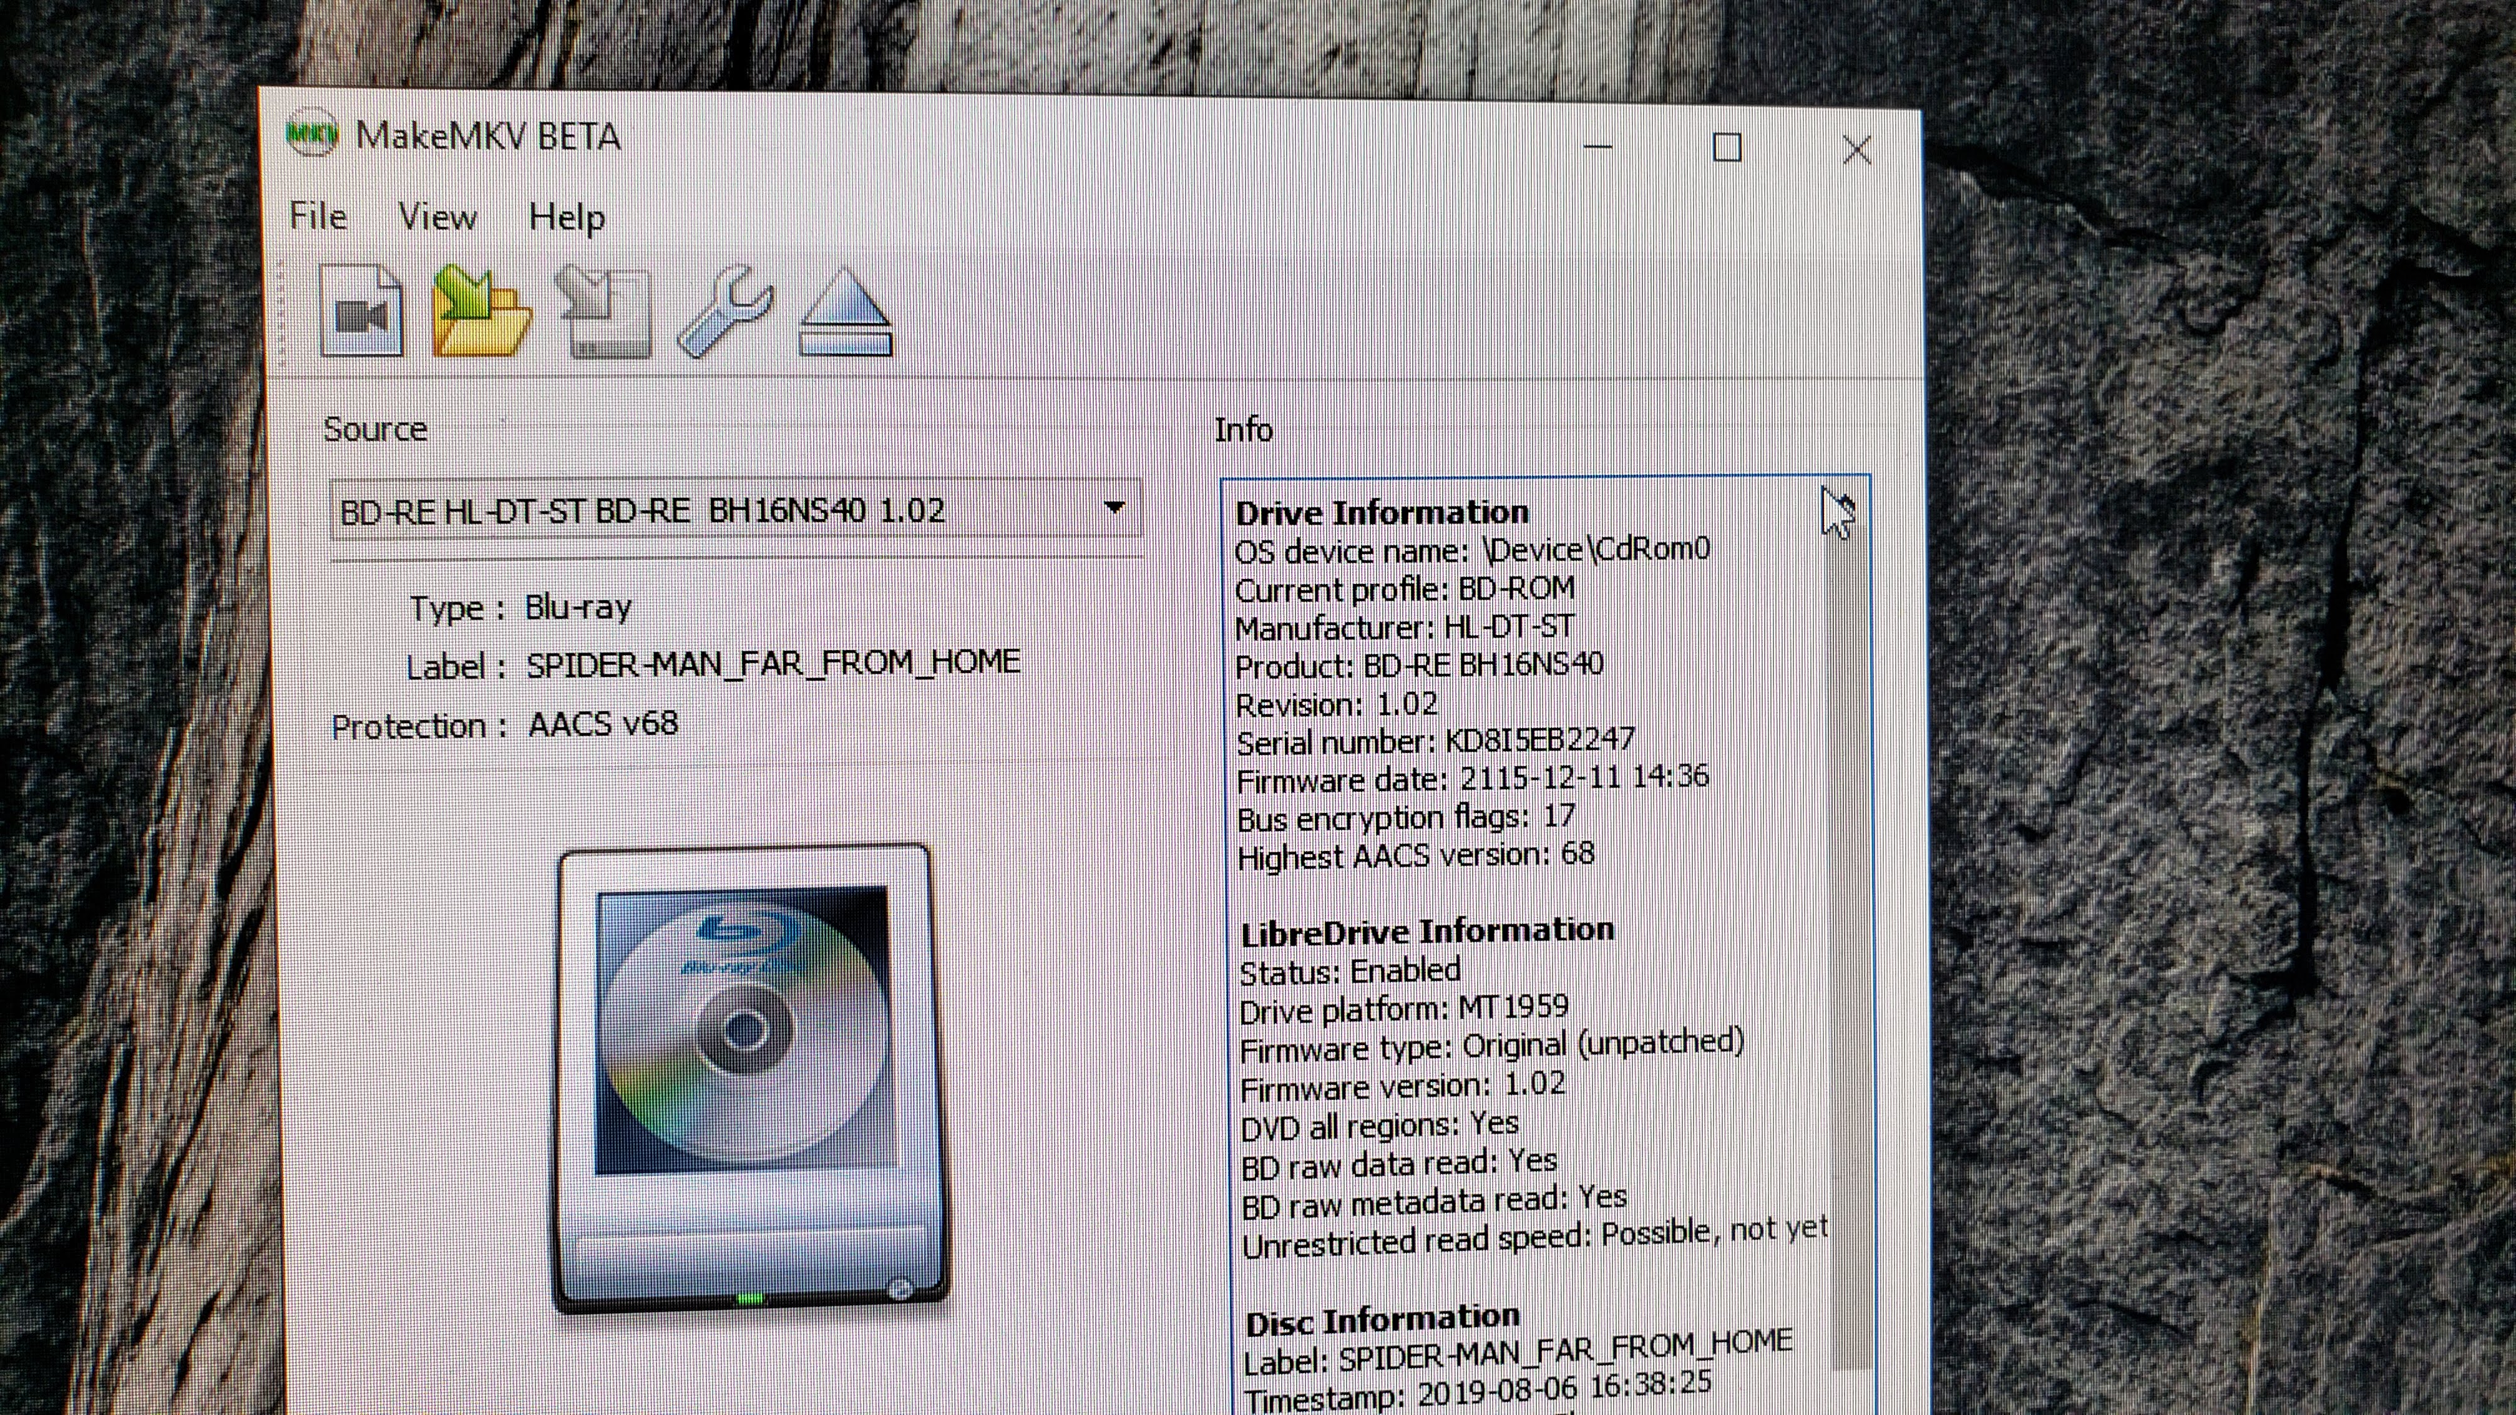Image resolution: width=2516 pixels, height=1415 pixels.
Task: Click the Manufacturer HL-DT-ST line
Action: (1405, 627)
